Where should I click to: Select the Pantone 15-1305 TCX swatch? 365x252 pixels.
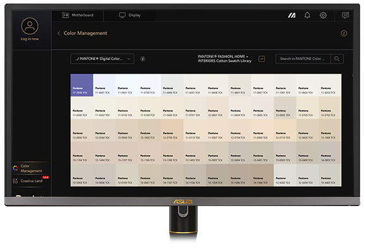217,175
